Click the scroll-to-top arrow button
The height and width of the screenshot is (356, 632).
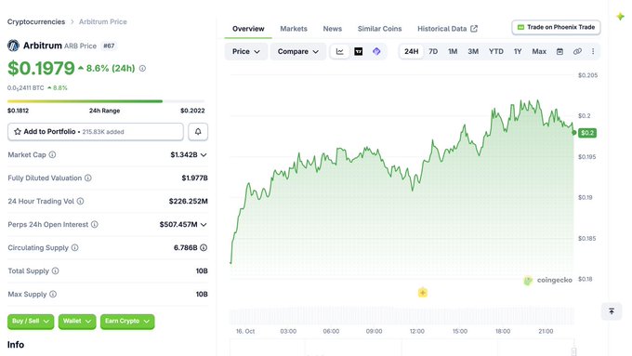(612, 311)
